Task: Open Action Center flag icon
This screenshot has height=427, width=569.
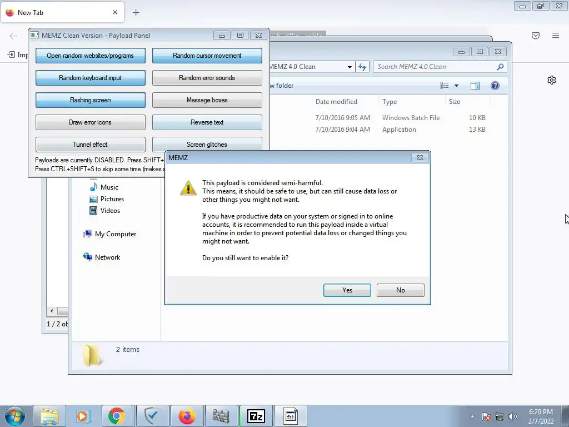Action: [x=486, y=416]
